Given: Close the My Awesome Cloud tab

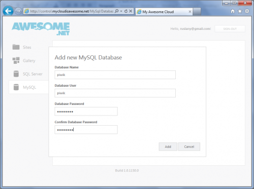Looking at the screenshot, I should (190, 12).
